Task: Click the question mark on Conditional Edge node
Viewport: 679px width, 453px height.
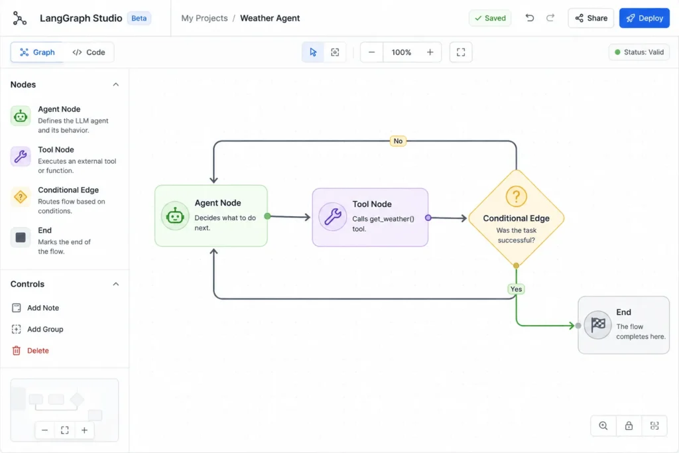Action: [516, 196]
